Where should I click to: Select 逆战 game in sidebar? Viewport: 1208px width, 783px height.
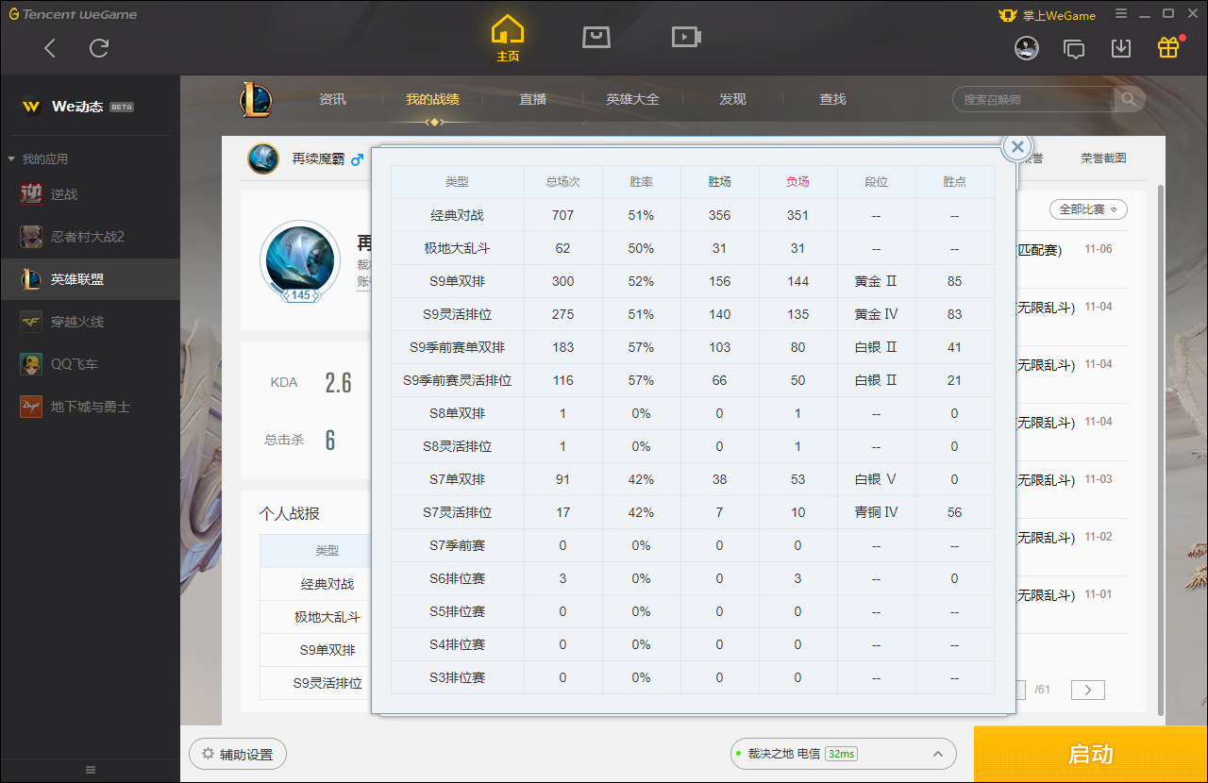pos(90,194)
